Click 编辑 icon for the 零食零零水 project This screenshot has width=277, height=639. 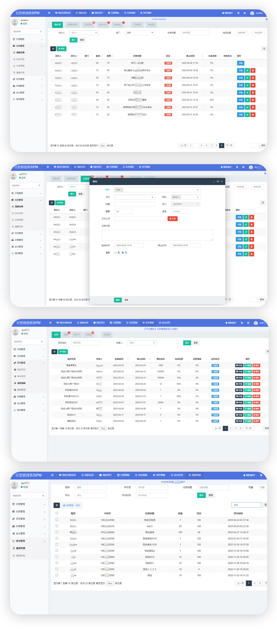click(248, 365)
